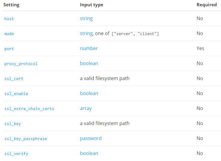The image size is (221, 161).
Task: Open the host setting link
Action: [x=9, y=19]
